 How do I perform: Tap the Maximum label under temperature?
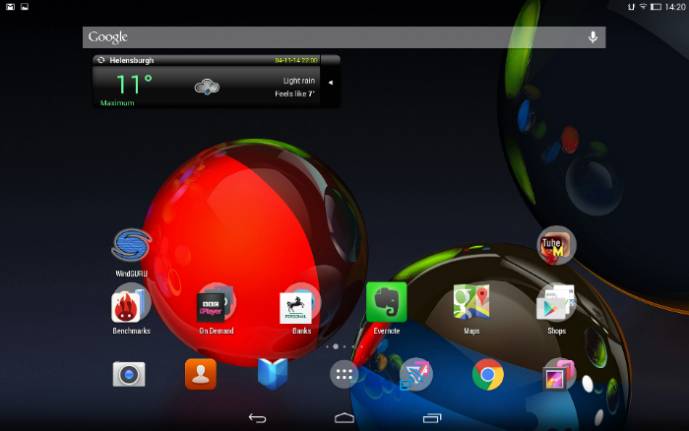[x=117, y=102]
